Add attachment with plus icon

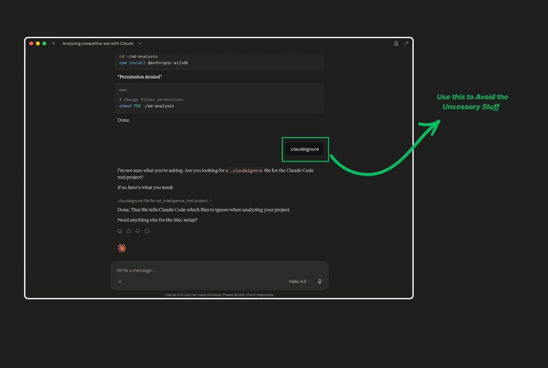[120, 281]
